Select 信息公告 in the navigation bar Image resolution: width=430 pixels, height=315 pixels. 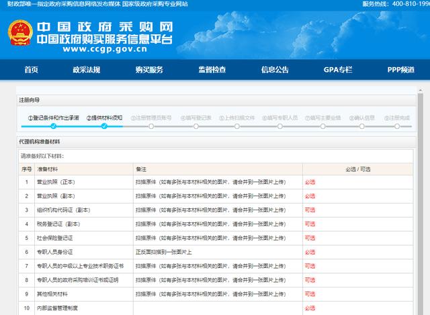(275, 70)
